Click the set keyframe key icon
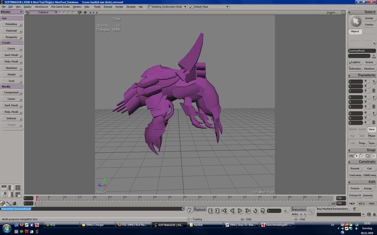 311,211
